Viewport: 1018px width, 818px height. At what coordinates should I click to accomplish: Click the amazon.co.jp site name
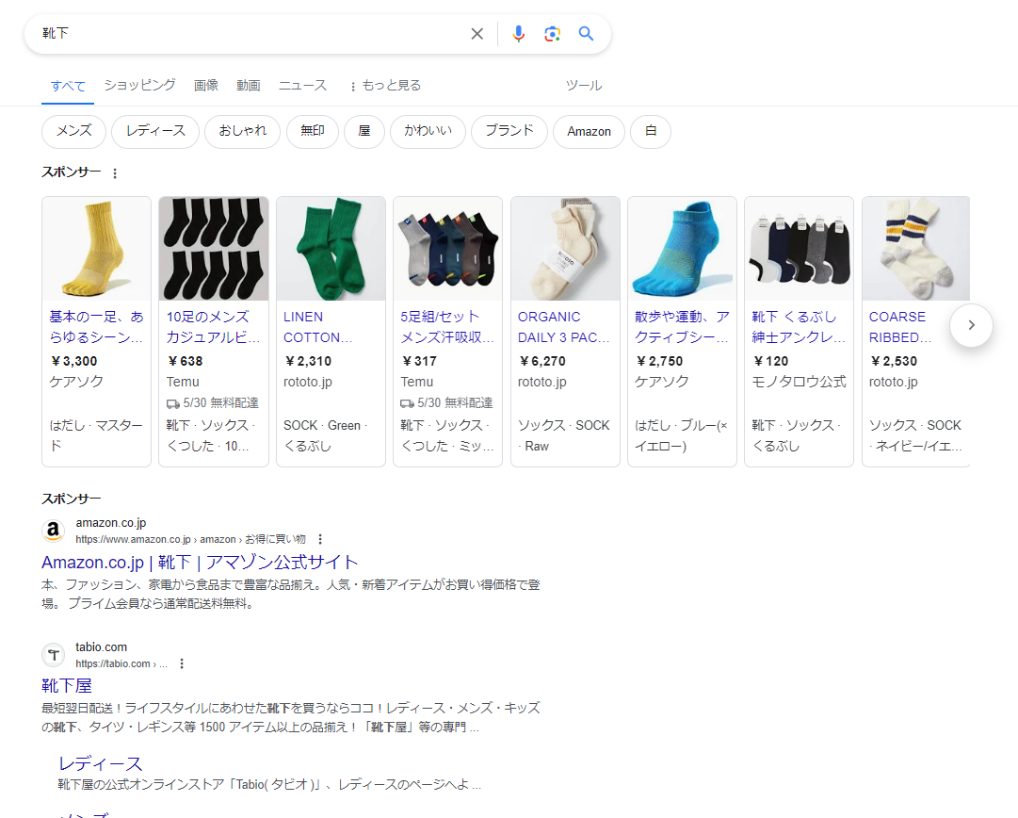pyautogui.click(x=111, y=523)
